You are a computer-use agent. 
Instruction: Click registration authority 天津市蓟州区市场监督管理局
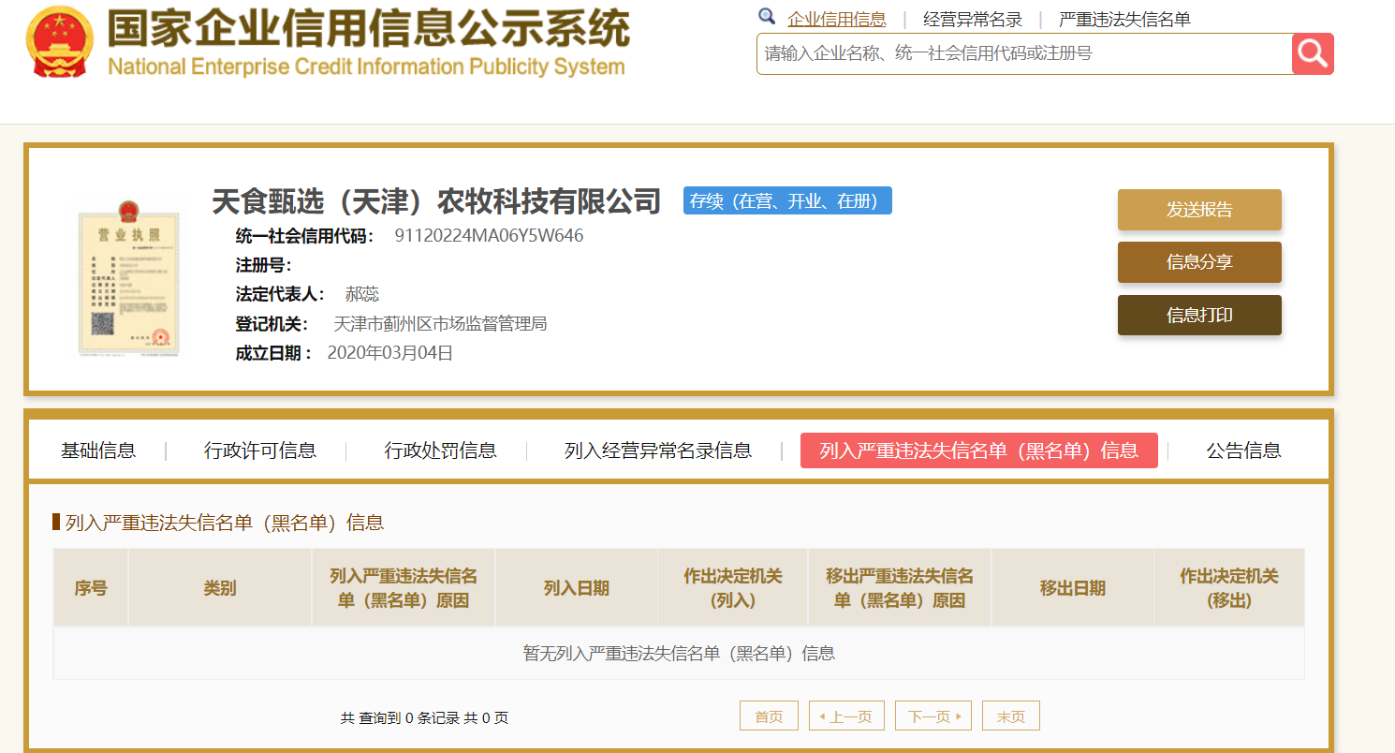pos(440,324)
